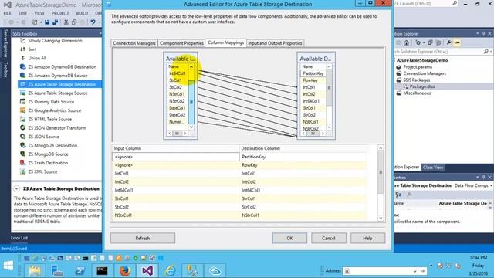Screen dimensions: 494x278
Task: Select Project.params in Solution Explorer
Action: (418, 67)
